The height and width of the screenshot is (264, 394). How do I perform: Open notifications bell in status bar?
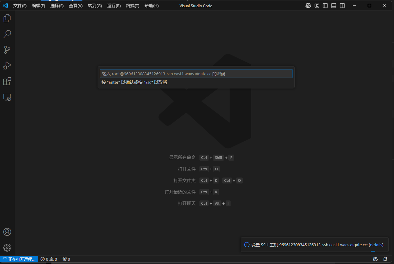385,259
